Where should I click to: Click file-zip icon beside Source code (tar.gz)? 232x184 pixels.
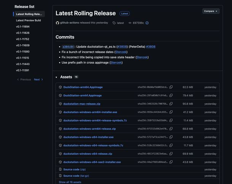(x=60, y=176)
